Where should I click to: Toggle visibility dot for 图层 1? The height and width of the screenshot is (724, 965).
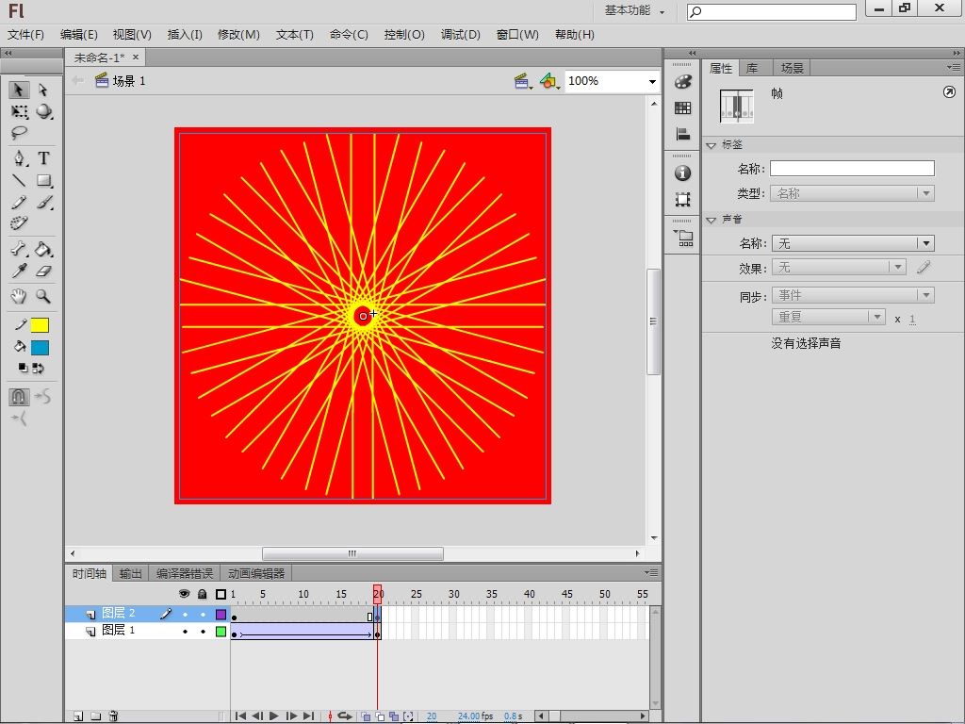tap(185, 631)
